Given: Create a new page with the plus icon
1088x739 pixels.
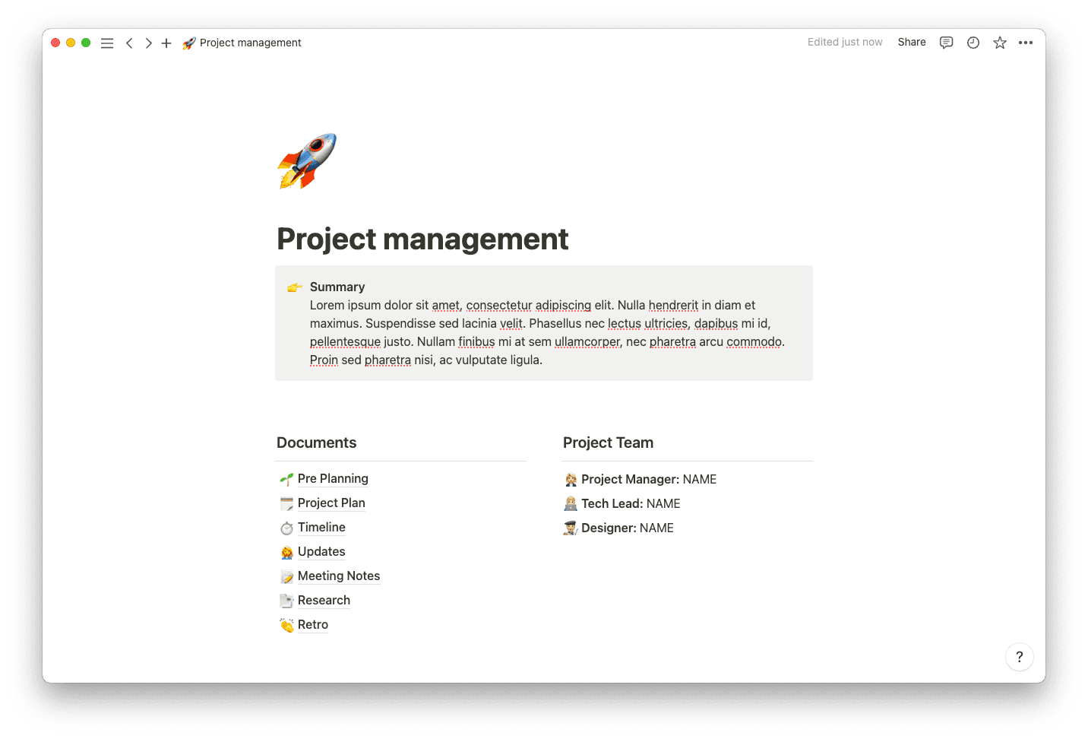Looking at the screenshot, I should tap(166, 43).
